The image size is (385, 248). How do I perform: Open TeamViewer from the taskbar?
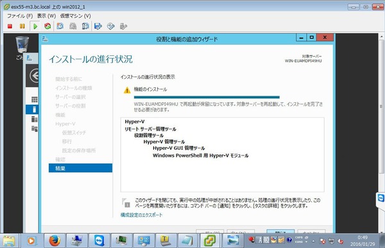point(99,241)
